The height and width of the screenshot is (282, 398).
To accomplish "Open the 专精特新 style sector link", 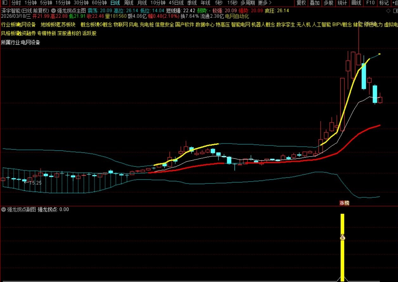I will click(46, 33).
